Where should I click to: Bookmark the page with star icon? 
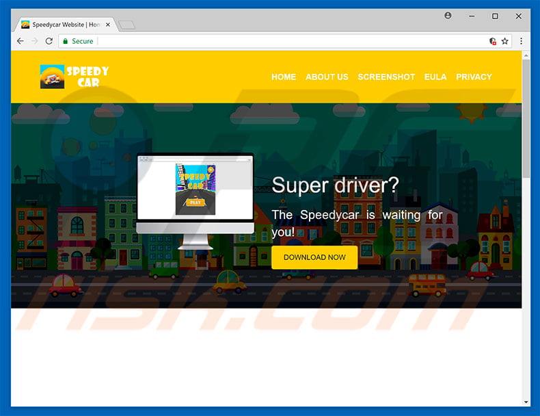505,41
